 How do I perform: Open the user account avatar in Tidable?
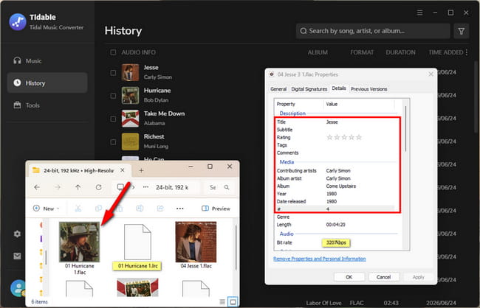18,288
